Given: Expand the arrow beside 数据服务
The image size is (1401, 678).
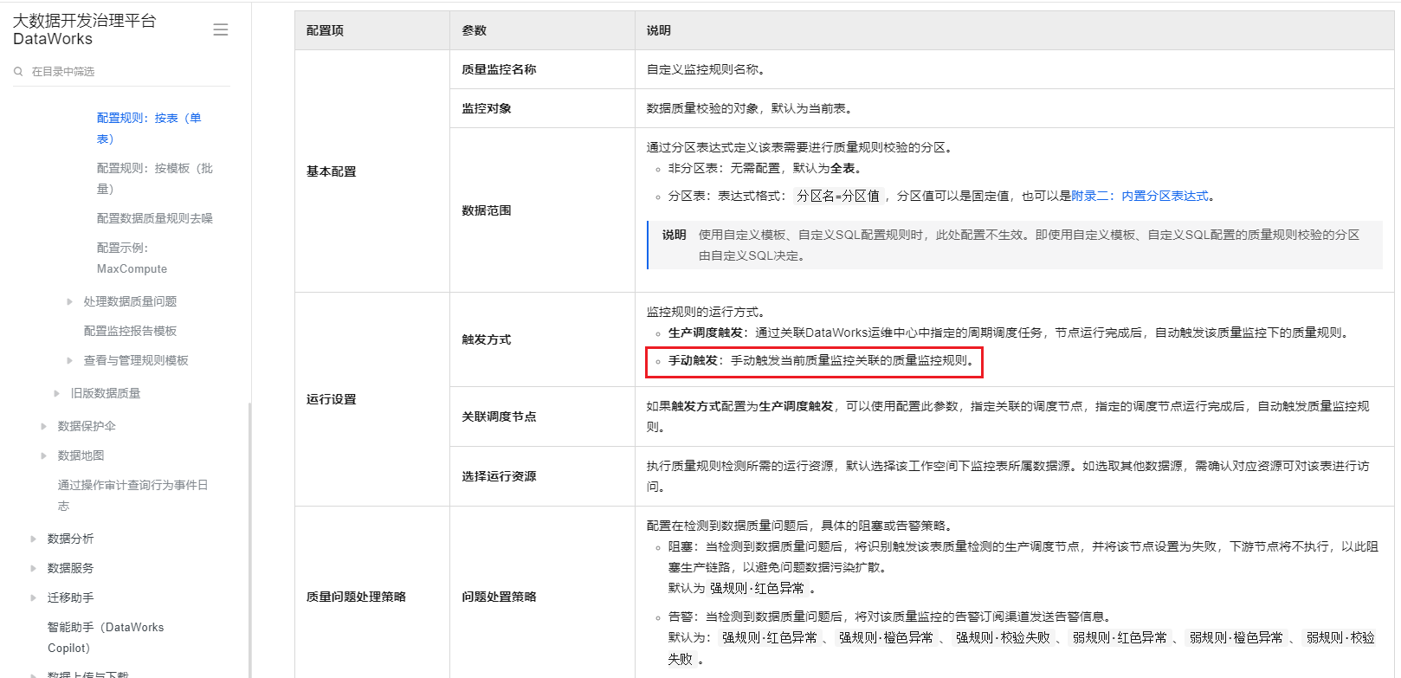Looking at the screenshot, I should coord(34,568).
